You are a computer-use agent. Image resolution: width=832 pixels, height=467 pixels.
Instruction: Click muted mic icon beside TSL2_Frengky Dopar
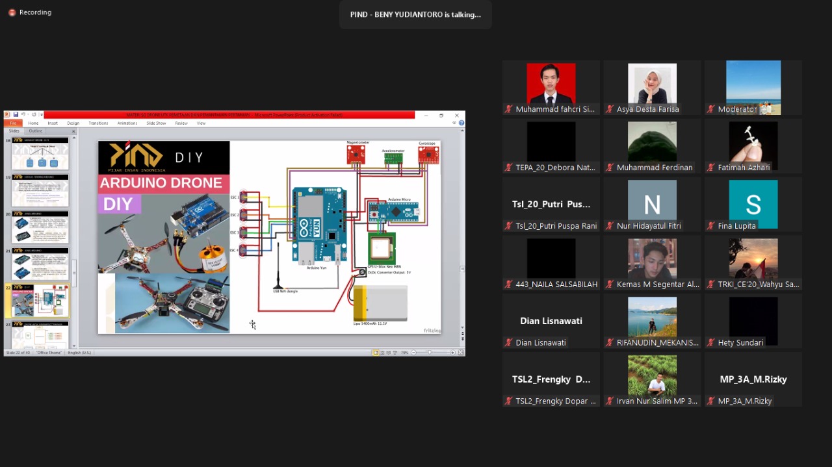pos(509,401)
